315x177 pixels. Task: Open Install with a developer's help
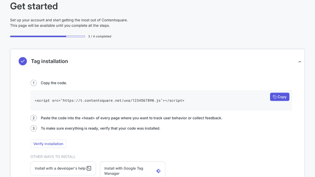[63, 168]
